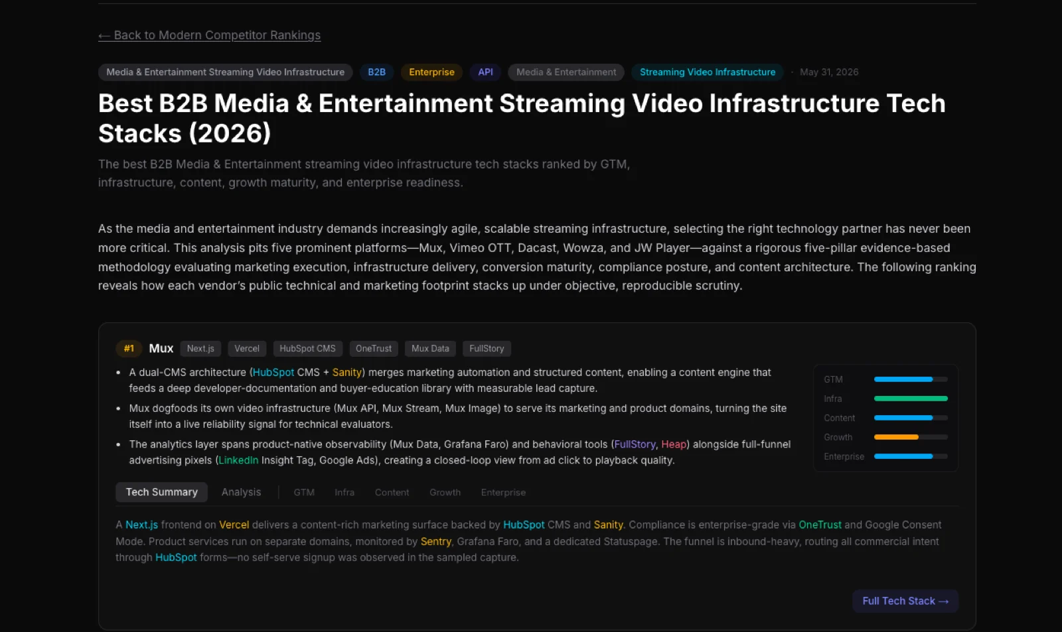
Task: Click Next.js link in tech summary
Action: [x=141, y=525]
